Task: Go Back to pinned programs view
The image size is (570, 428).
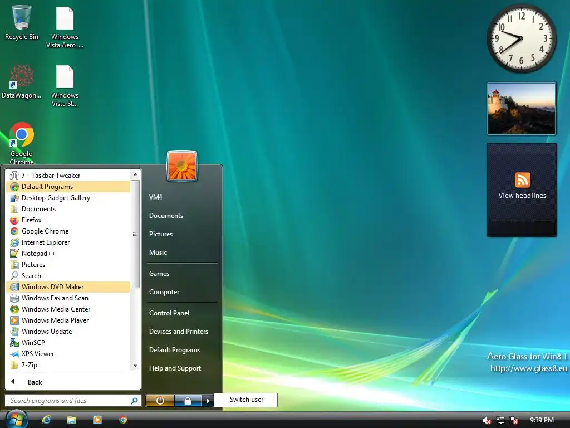Action: pyautogui.click(x=73, y=382)
